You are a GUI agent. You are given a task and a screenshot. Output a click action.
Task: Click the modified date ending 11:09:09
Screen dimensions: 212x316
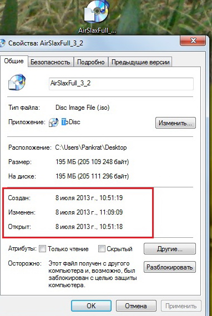[x=89, y=212]
